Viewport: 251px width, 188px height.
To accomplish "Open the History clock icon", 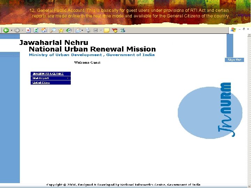I will pos(69,30).
